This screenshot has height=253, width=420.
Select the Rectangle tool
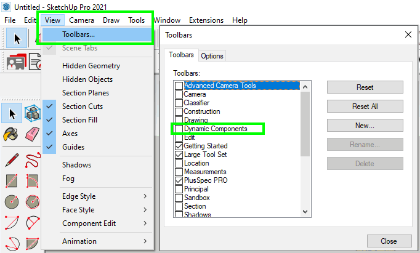pos(12,181)
